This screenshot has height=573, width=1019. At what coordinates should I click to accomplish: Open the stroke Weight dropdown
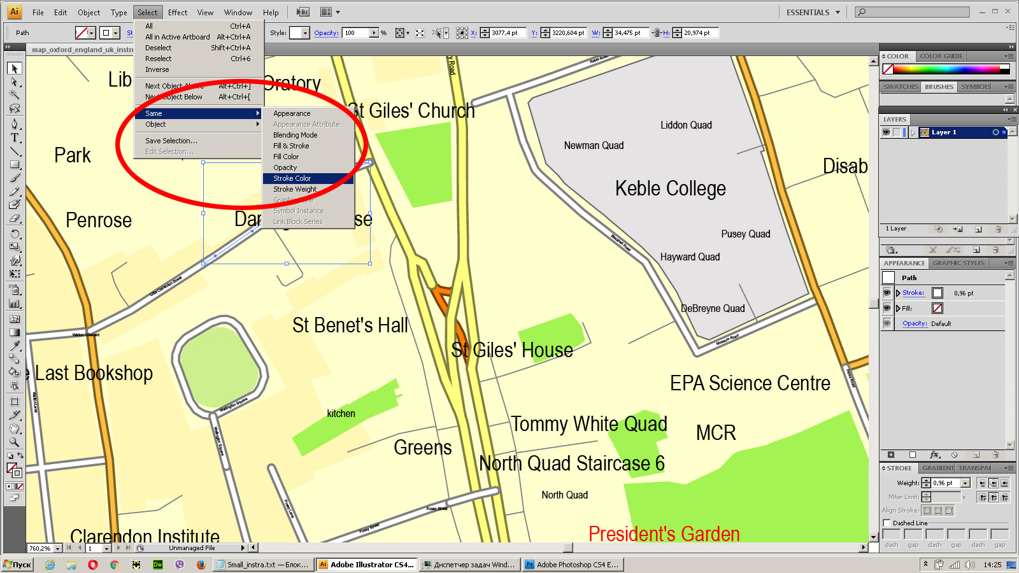[966, 483]
